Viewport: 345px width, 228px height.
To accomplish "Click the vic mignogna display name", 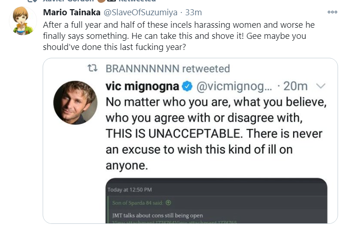I will point(142,86).
